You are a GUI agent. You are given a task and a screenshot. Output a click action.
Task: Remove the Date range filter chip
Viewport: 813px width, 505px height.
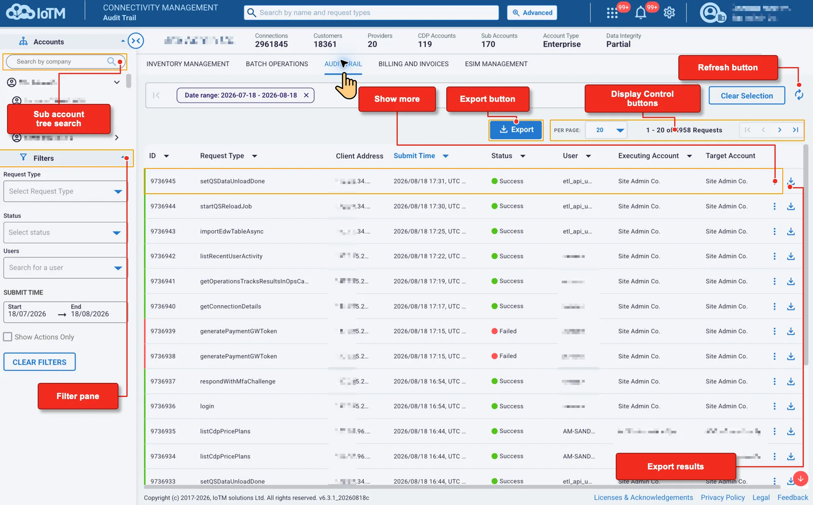(306, 95)
